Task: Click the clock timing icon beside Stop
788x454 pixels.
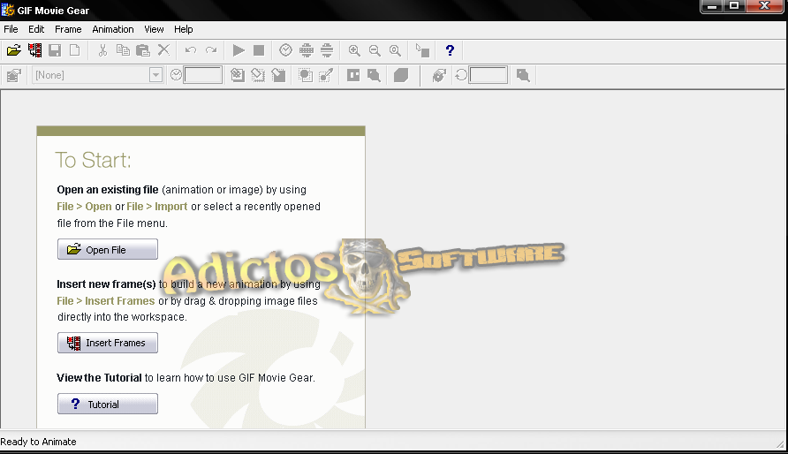Action: pos(285,50)
